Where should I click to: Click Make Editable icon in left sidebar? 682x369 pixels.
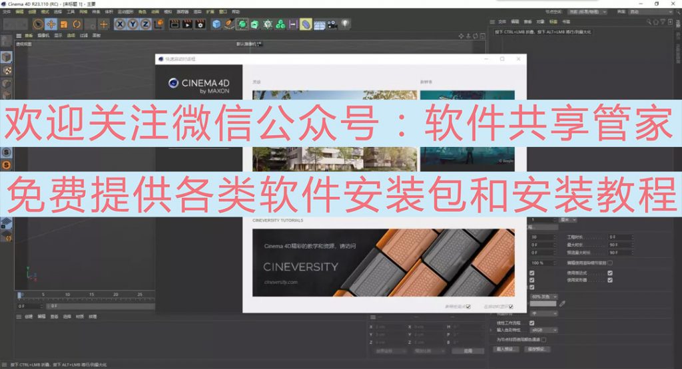6,42
